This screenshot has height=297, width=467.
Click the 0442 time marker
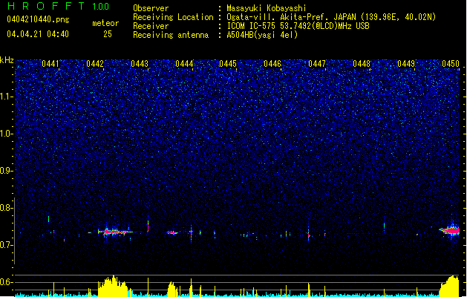(95, 64)
